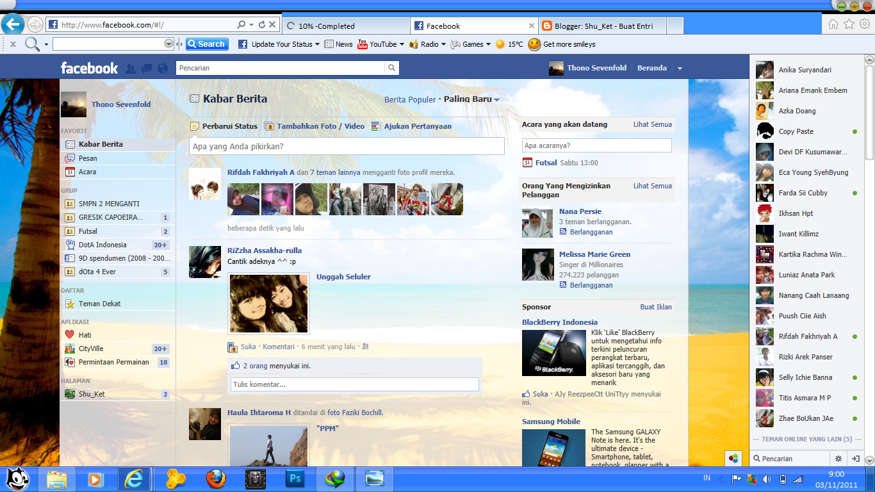Click the Apa acaranya event field
This screenshot has height=492, width=875.
(597, 145)
